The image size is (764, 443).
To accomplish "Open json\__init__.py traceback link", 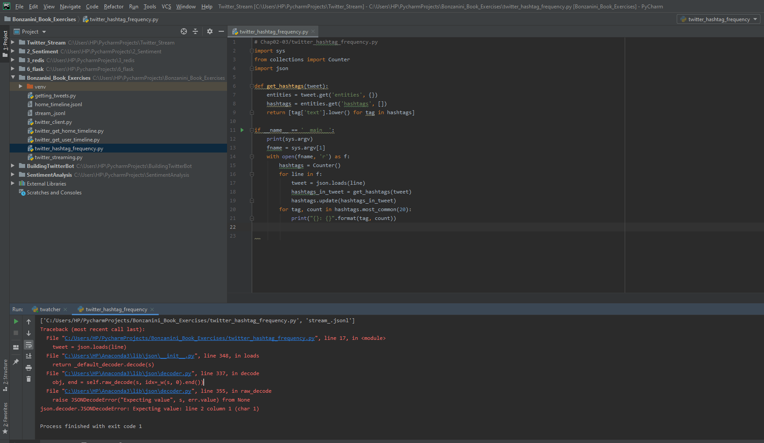I will click(130, 356).
